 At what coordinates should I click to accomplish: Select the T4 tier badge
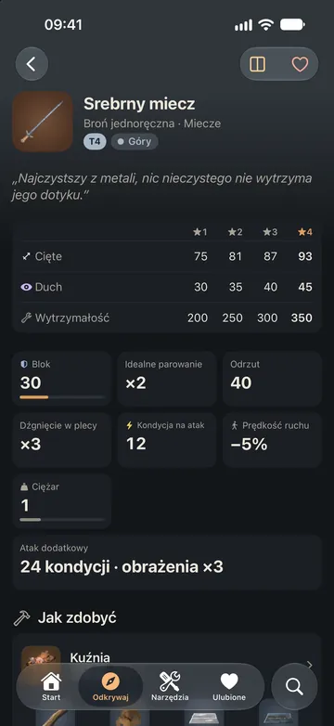tap(95, 142)
